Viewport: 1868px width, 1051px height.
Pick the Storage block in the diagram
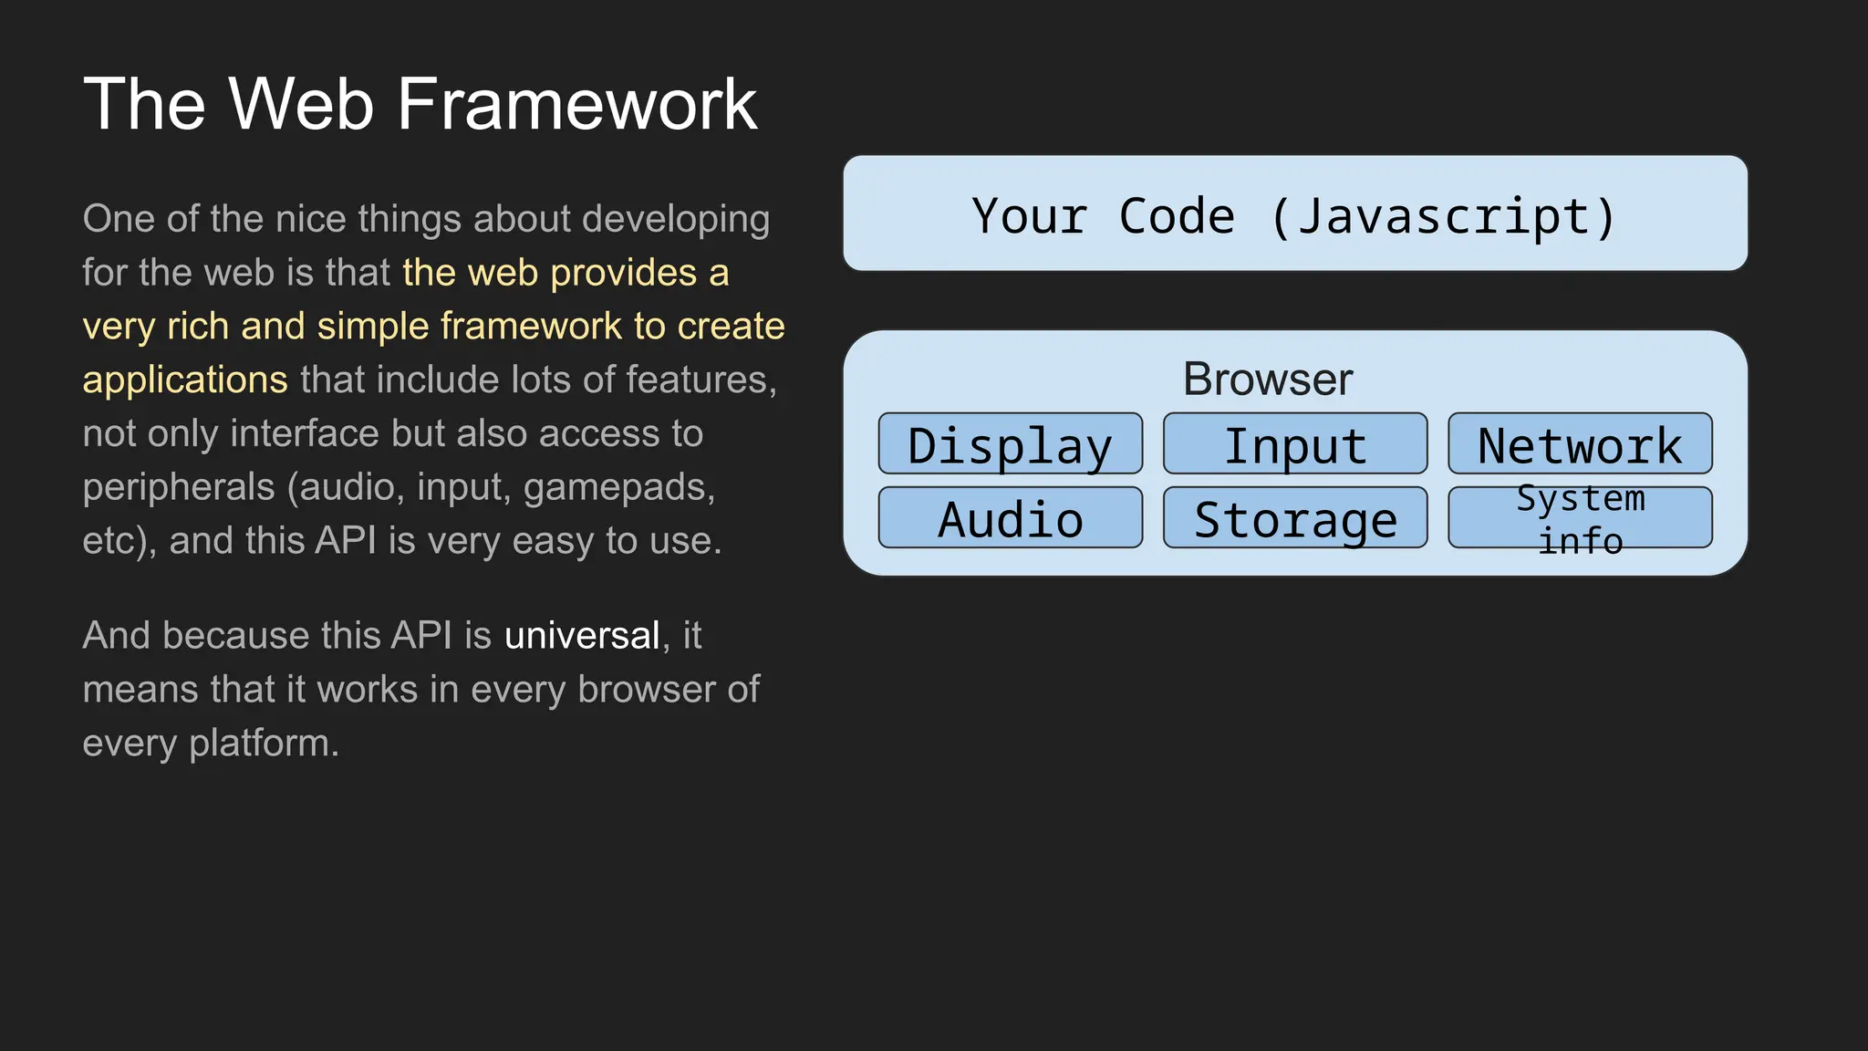click(x=1295, y=517)
